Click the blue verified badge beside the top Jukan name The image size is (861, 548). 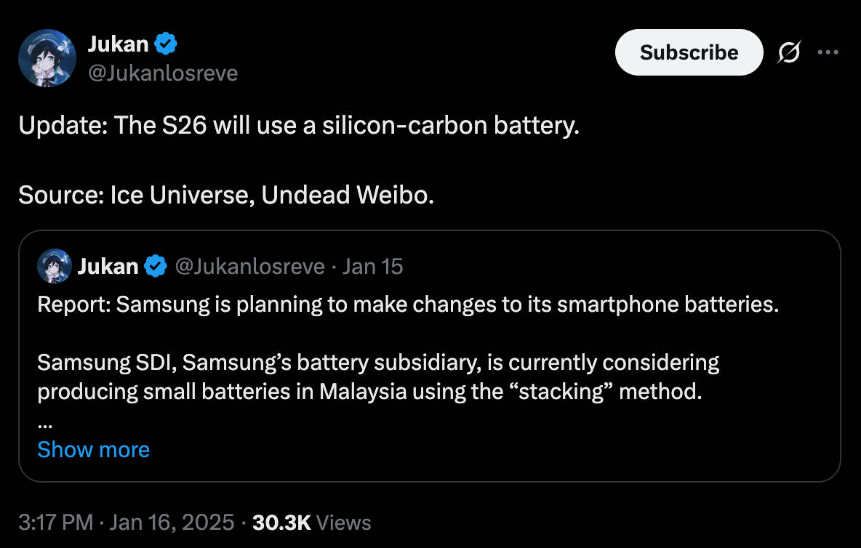tap(167, 44)
